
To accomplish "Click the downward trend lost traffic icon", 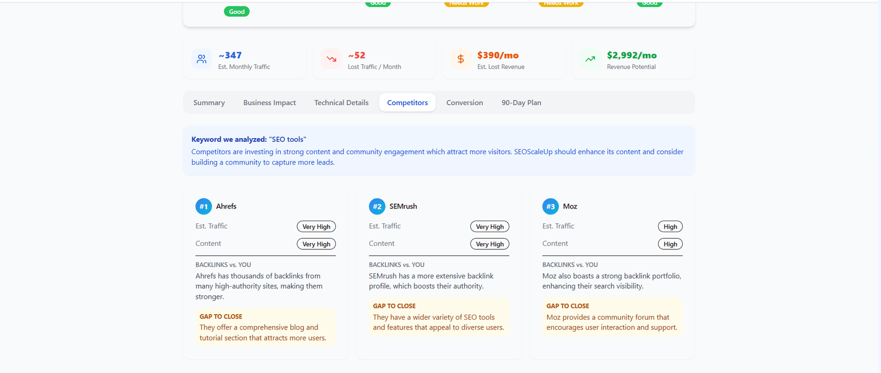I will 331,59.
